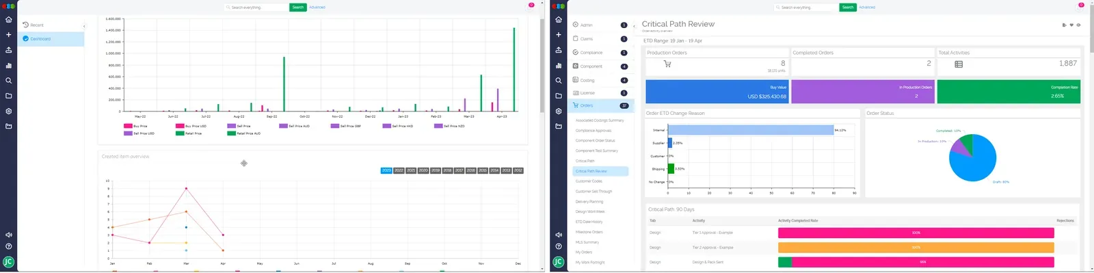Open the upload icon in left window sidebar

8,50
